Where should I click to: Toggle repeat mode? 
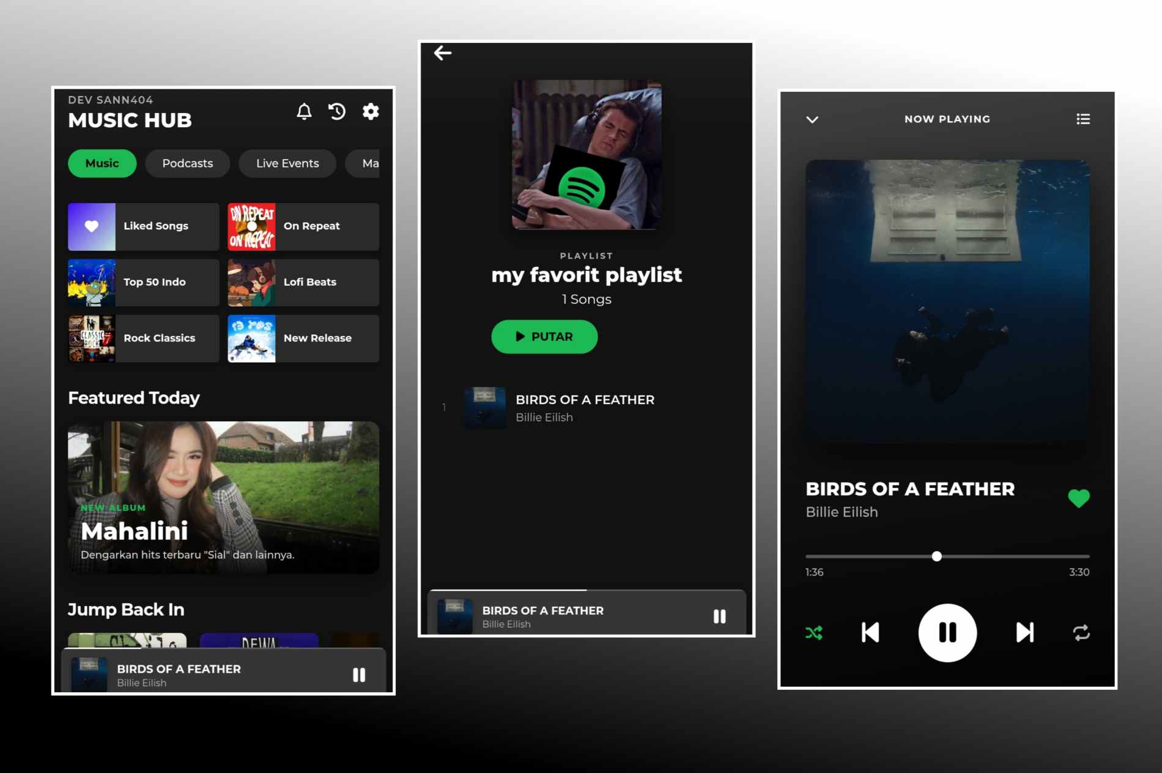1081,633
